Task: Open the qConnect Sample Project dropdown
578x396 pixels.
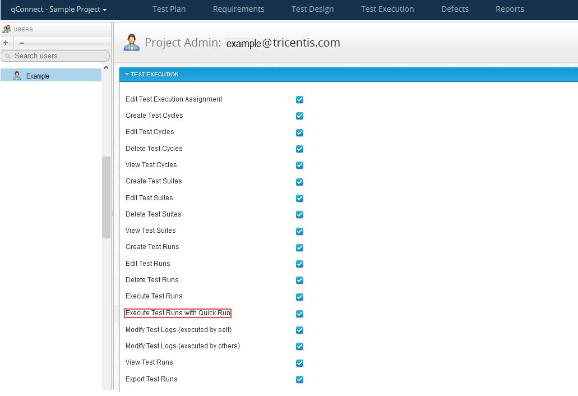Action: 58,10
